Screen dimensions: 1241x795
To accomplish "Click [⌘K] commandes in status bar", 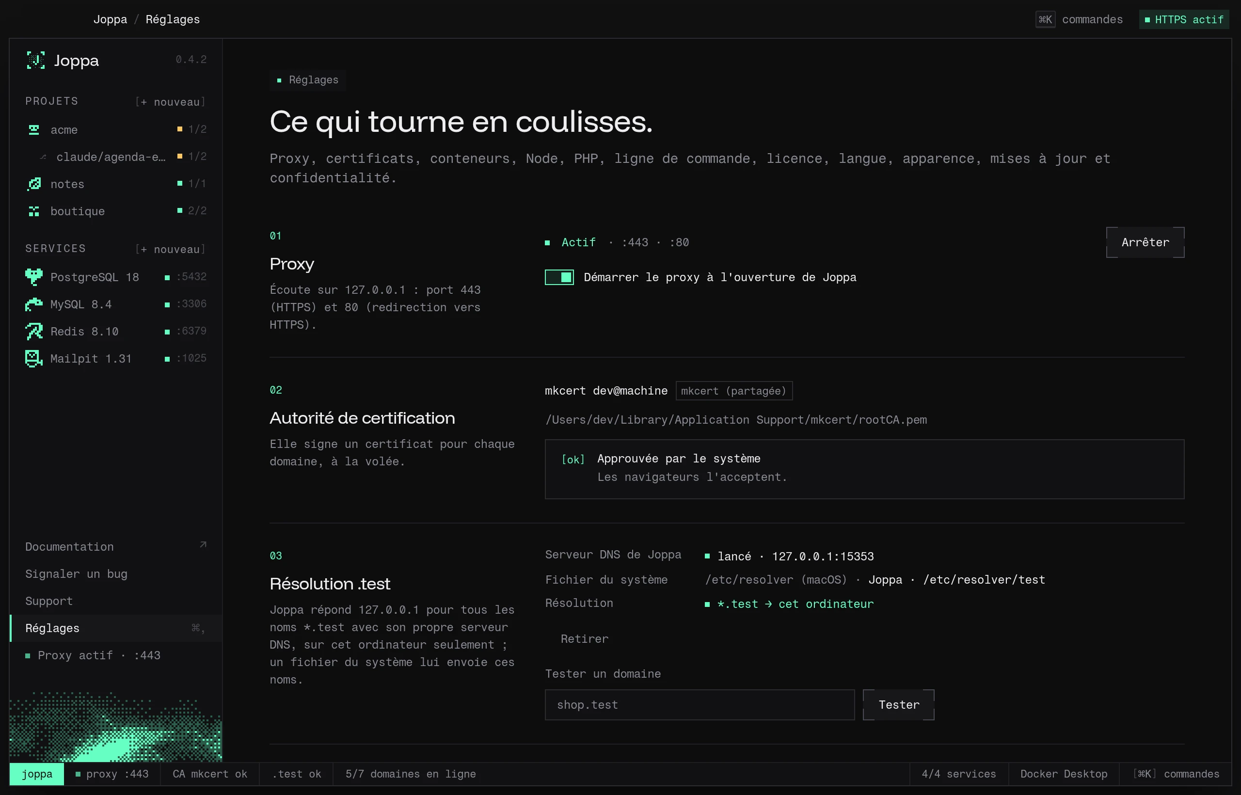I will pyautogui.click(x=1176, y=774).
